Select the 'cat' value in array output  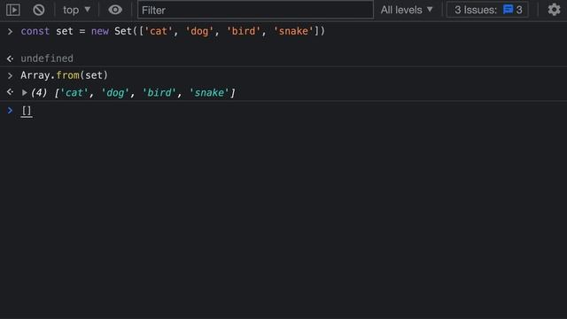coord(74,93)
